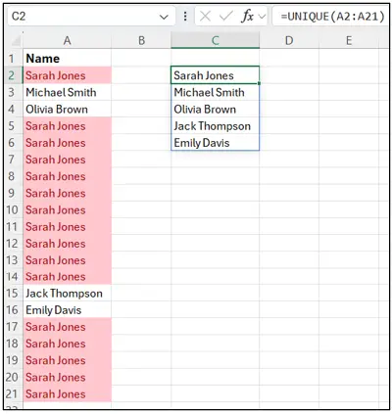Select cell C3 Michael Smith result

[x=215, y=92]
